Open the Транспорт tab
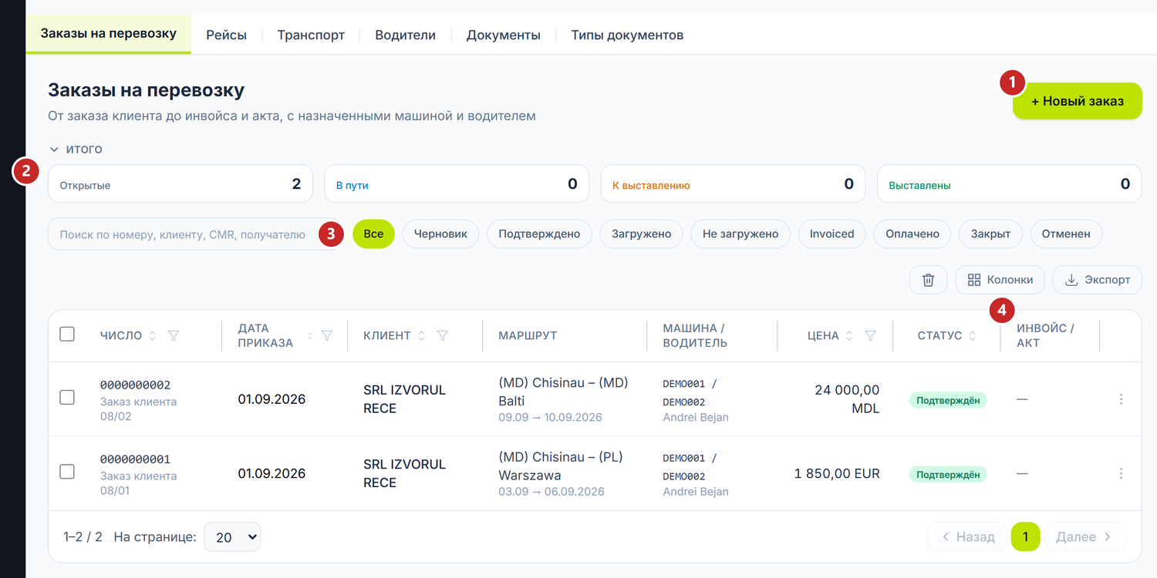The image size is (1157, 578). pos(311,35)
